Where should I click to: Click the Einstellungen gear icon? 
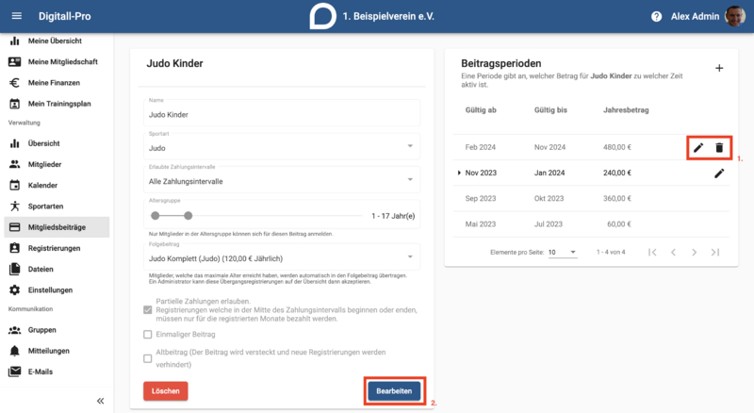click(x=15, y=289)
